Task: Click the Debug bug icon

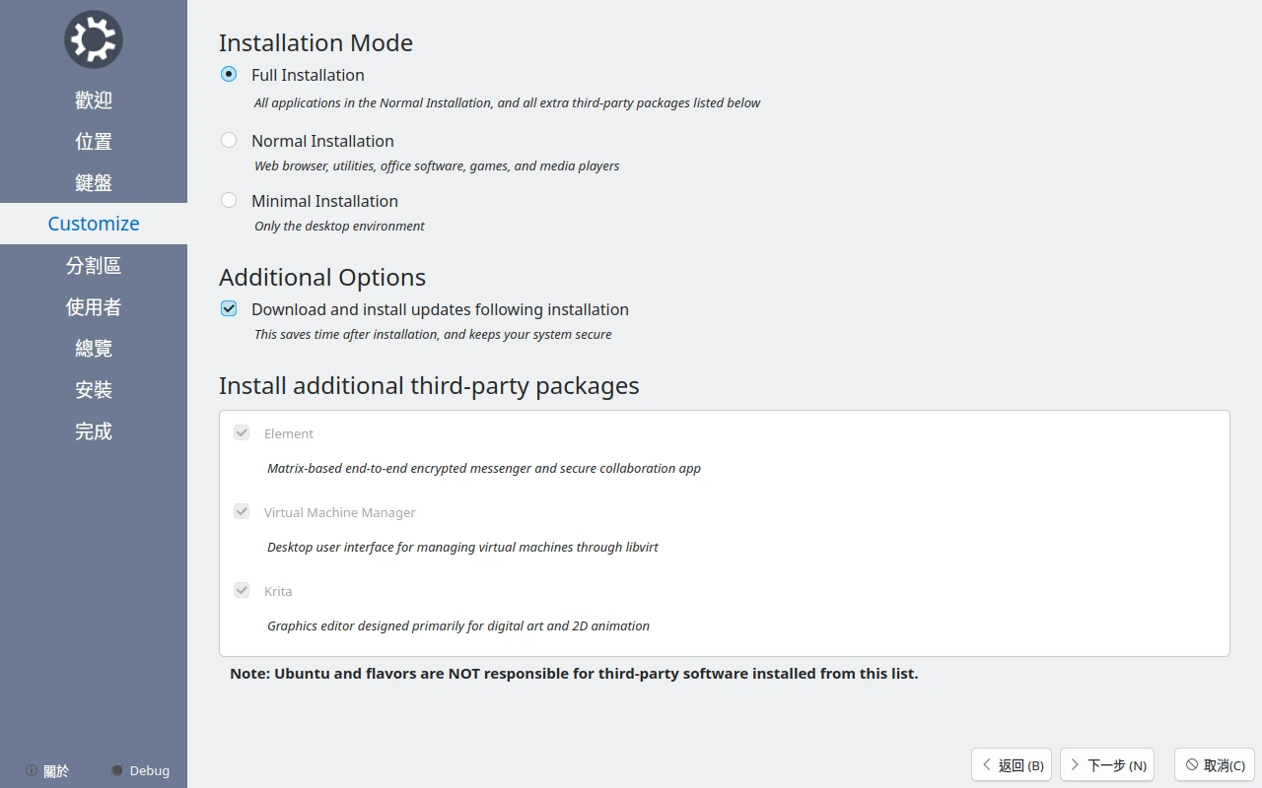Action: 117,770
